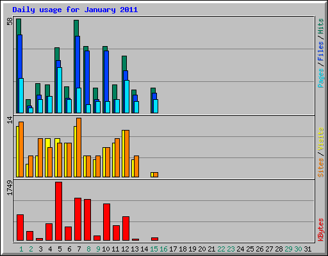Click day 15 on the x-axis
This screenshot has width=328, height=256.
pos(154,249)
